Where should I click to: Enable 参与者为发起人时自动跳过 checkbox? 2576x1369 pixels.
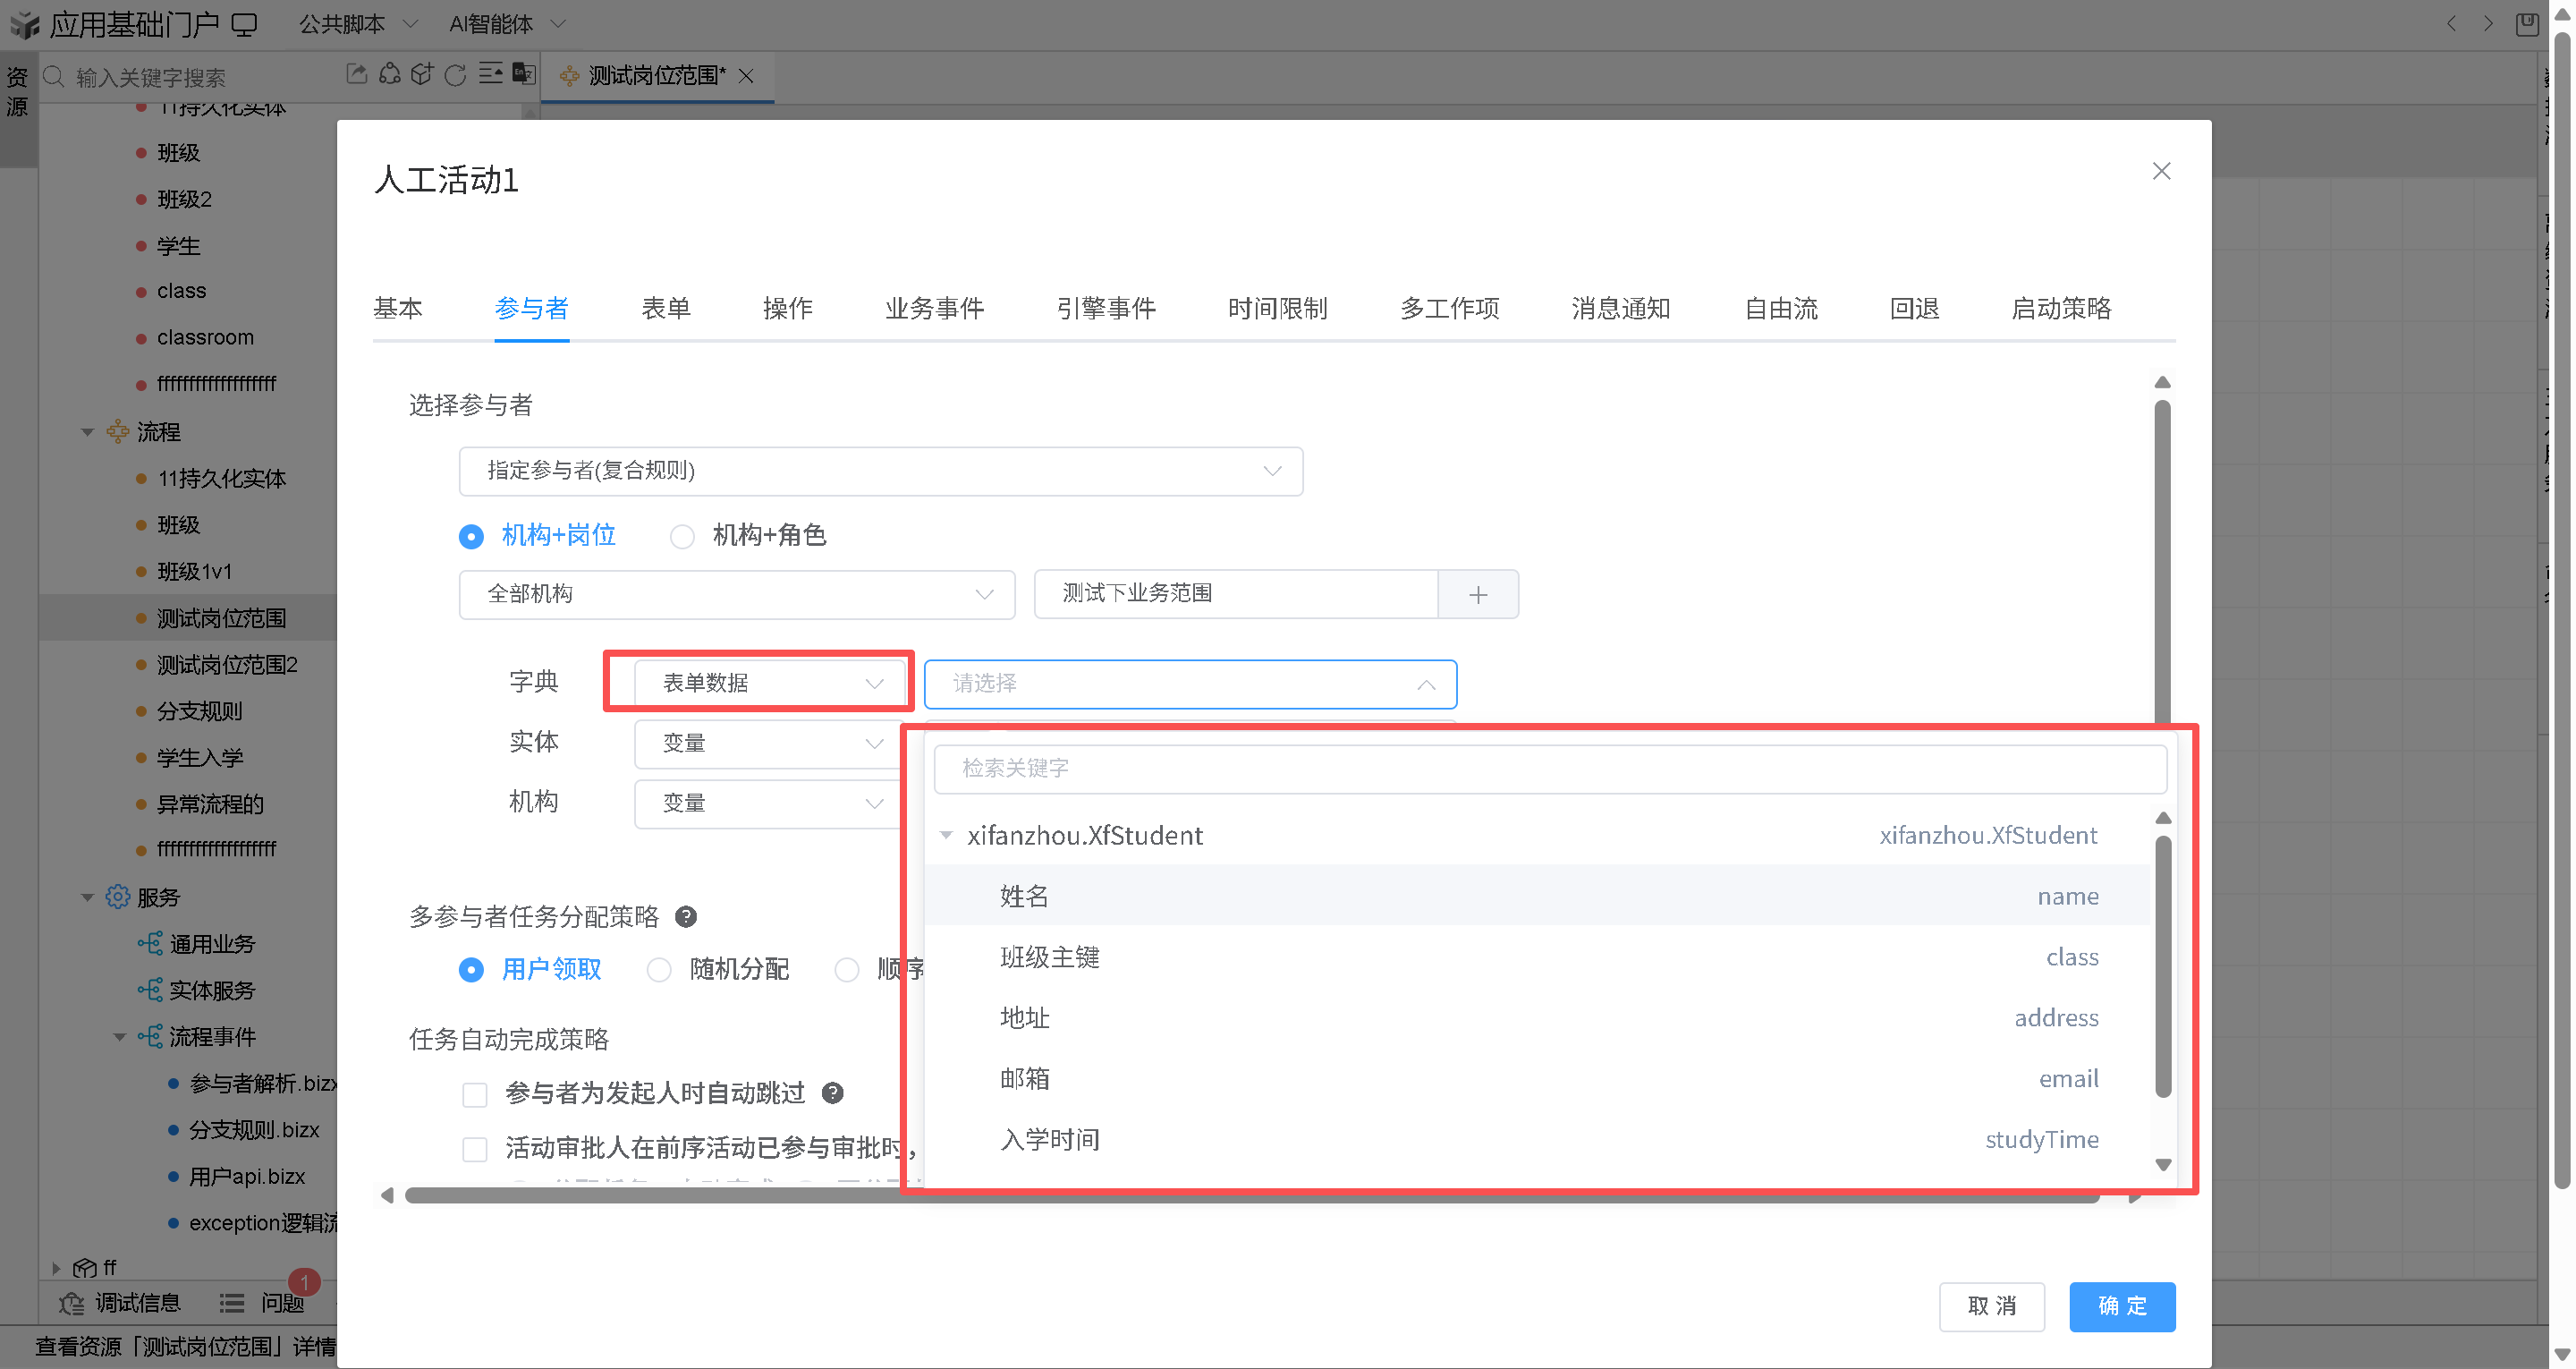coord(475,1093)
